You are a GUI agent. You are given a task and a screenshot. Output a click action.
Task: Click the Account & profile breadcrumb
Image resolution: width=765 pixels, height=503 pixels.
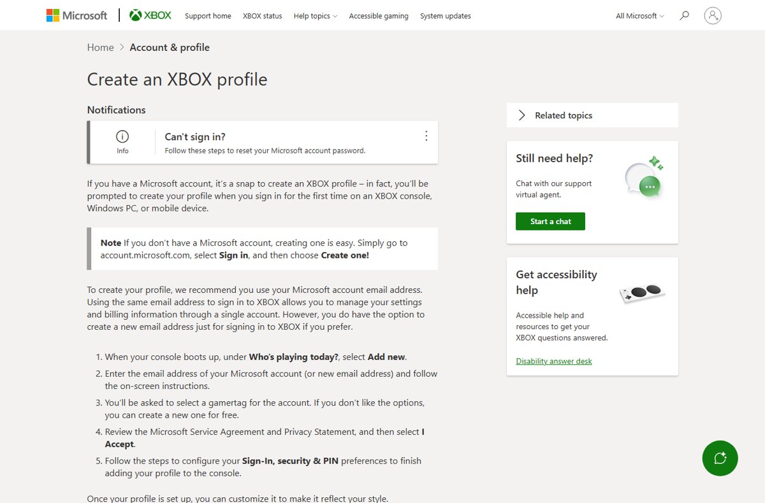point(170,47)
